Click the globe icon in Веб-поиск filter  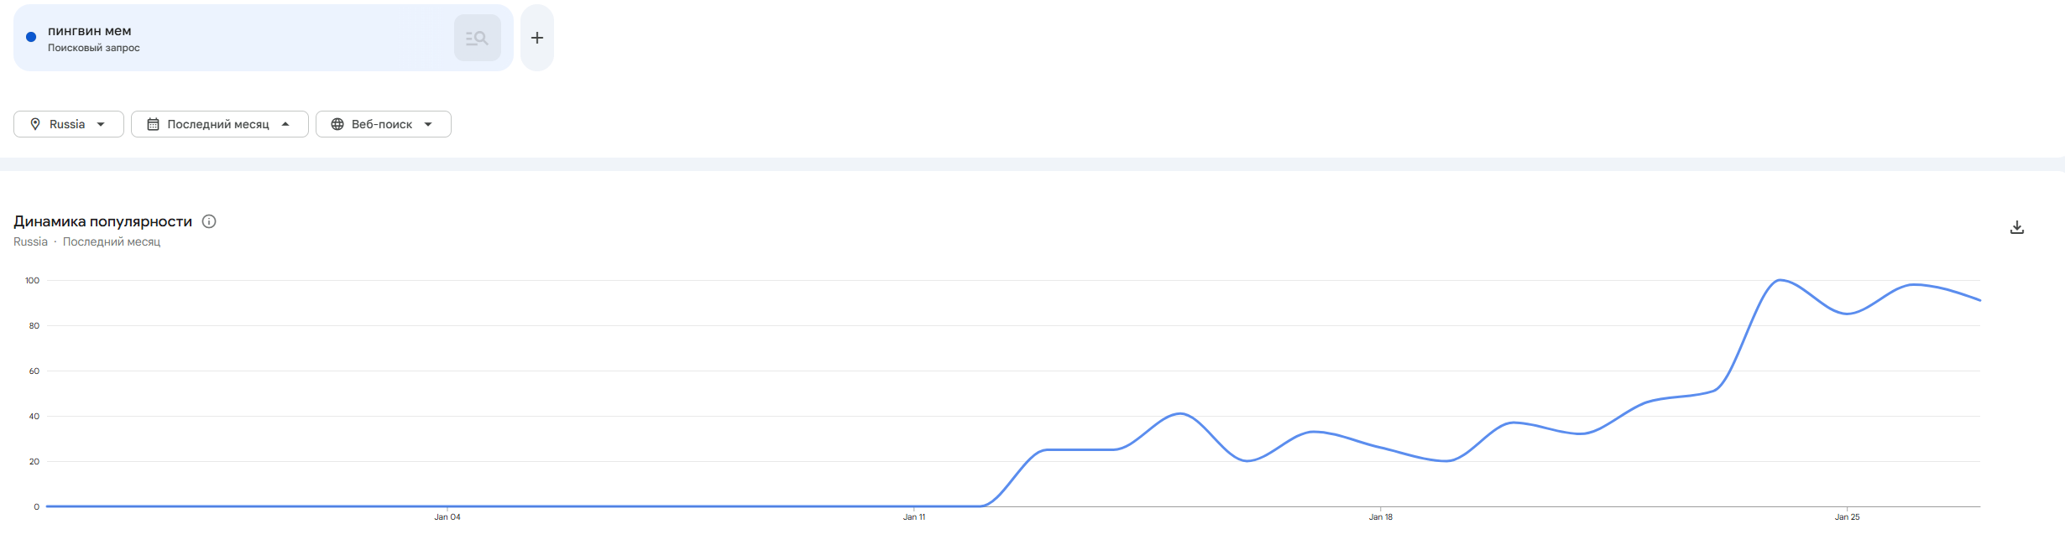337,124
